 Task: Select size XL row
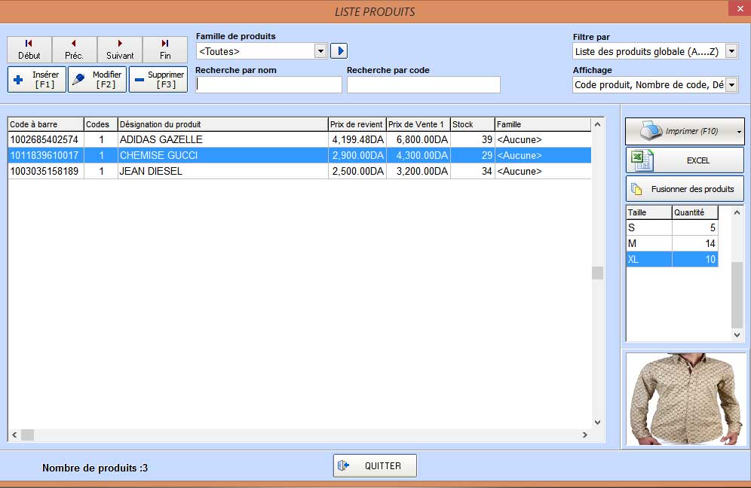672,259
